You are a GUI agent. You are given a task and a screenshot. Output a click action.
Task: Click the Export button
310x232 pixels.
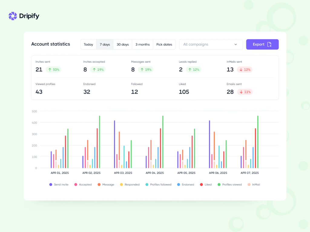(x=262, y=44)
